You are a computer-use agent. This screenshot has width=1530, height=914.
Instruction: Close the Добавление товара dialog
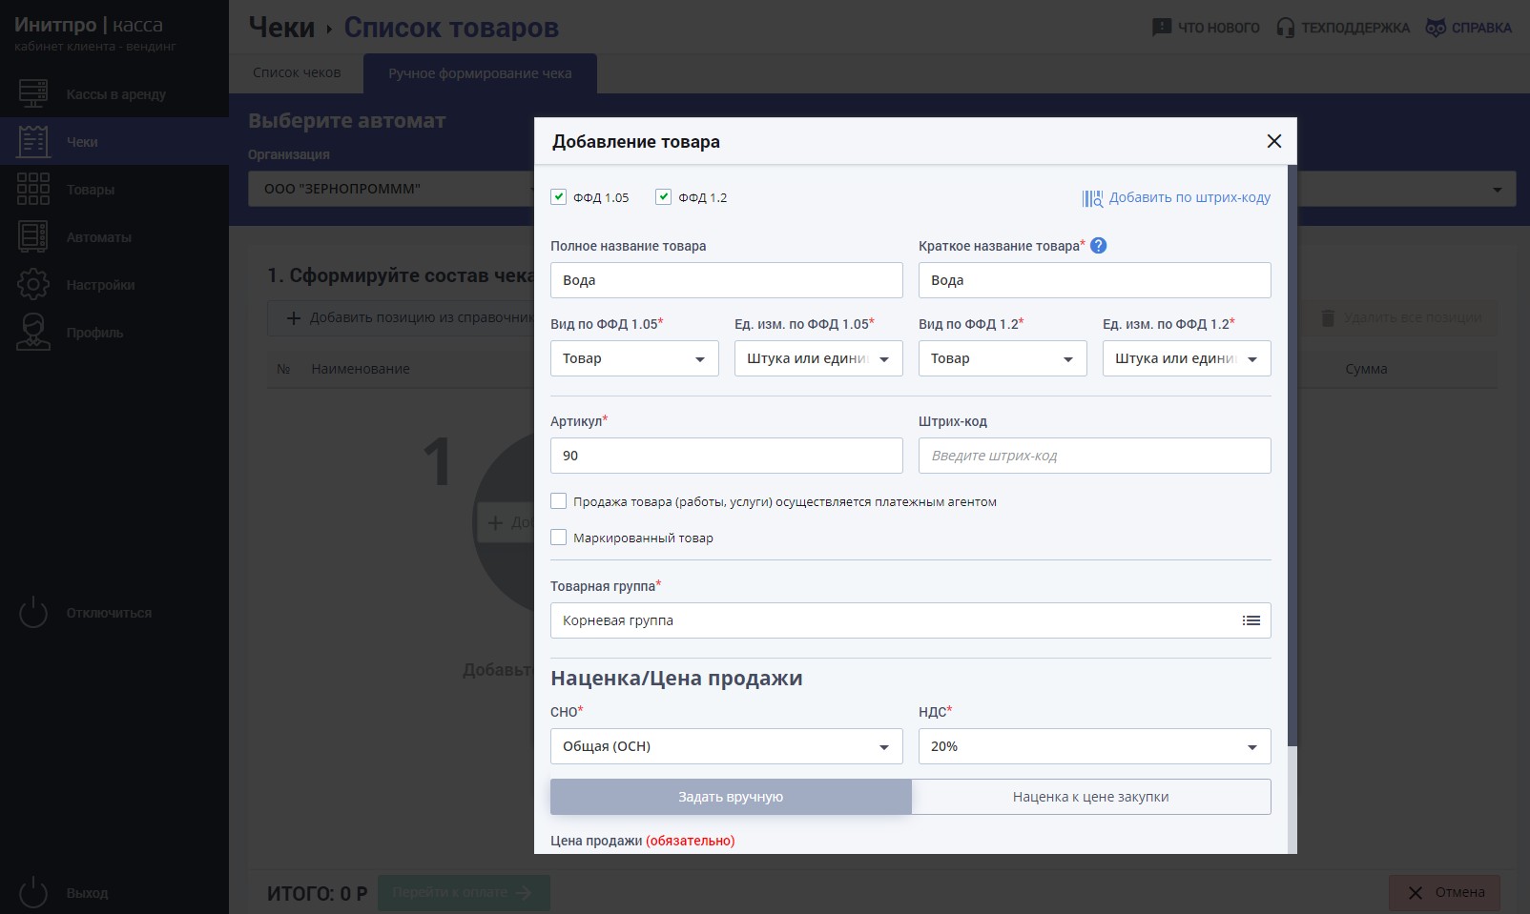[1273, 141]
